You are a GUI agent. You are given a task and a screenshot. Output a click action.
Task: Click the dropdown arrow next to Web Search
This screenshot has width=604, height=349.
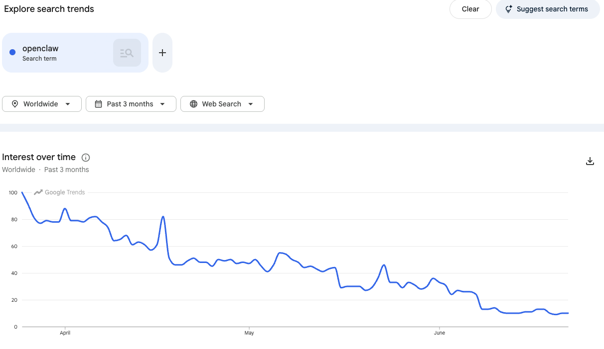251,104
